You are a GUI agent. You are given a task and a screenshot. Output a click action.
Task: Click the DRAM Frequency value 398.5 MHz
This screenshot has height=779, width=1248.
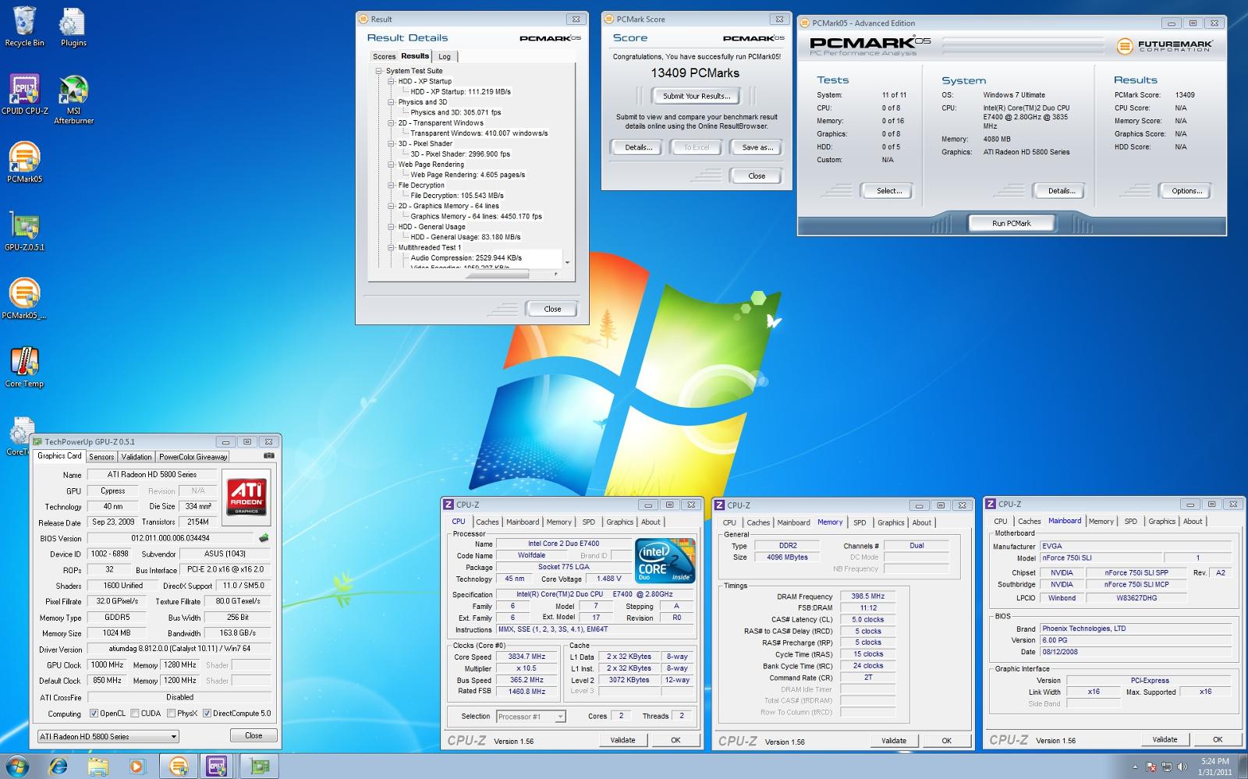[867, 597]
